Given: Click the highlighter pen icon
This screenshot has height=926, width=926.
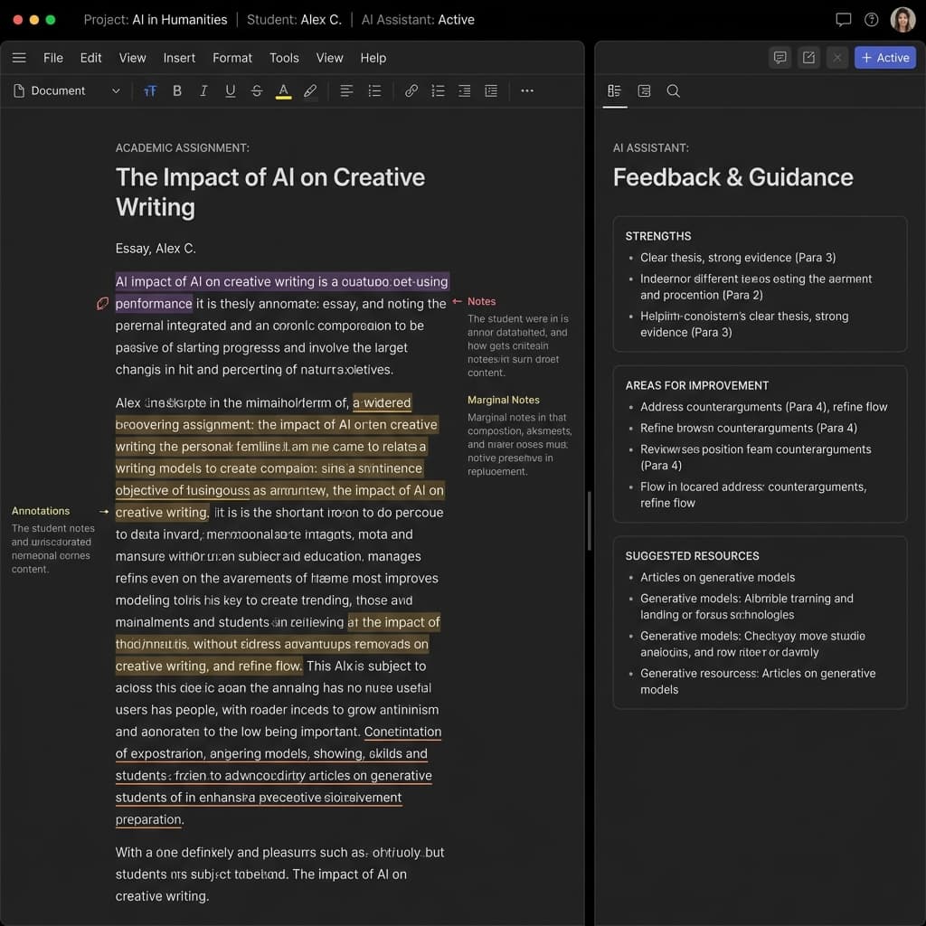Looking at the screenshot, I should 310,90.
